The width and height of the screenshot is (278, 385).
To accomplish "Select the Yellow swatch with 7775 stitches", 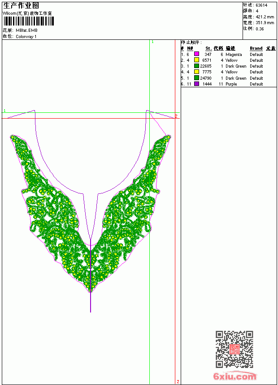I will point(196,72).
